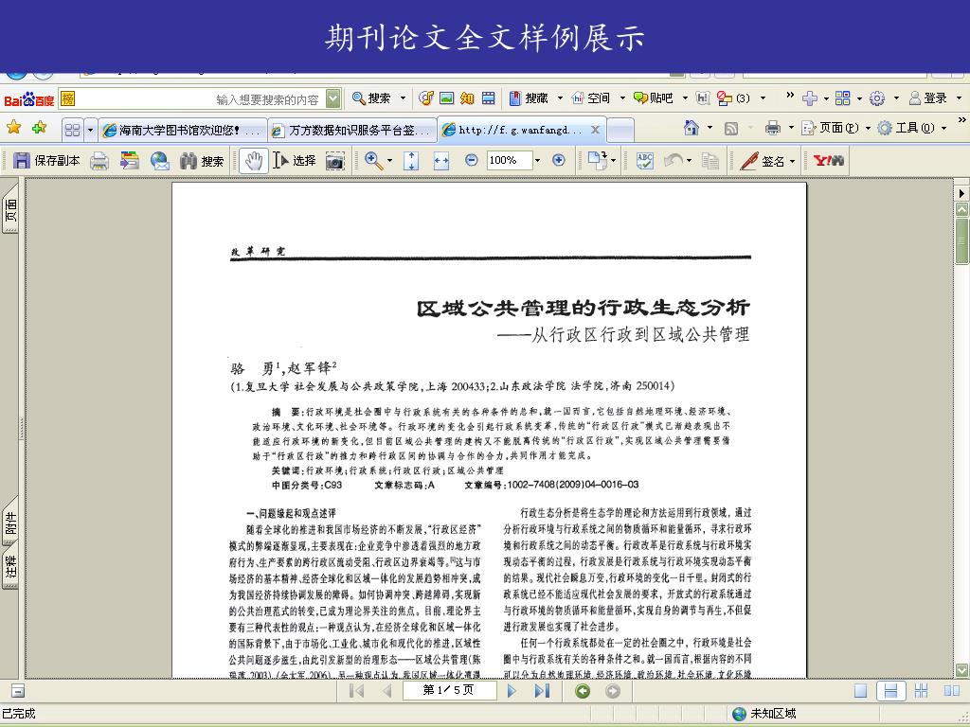Click spell check ABC icon
Screen dimensions: 970x727
tap(644, 161)
